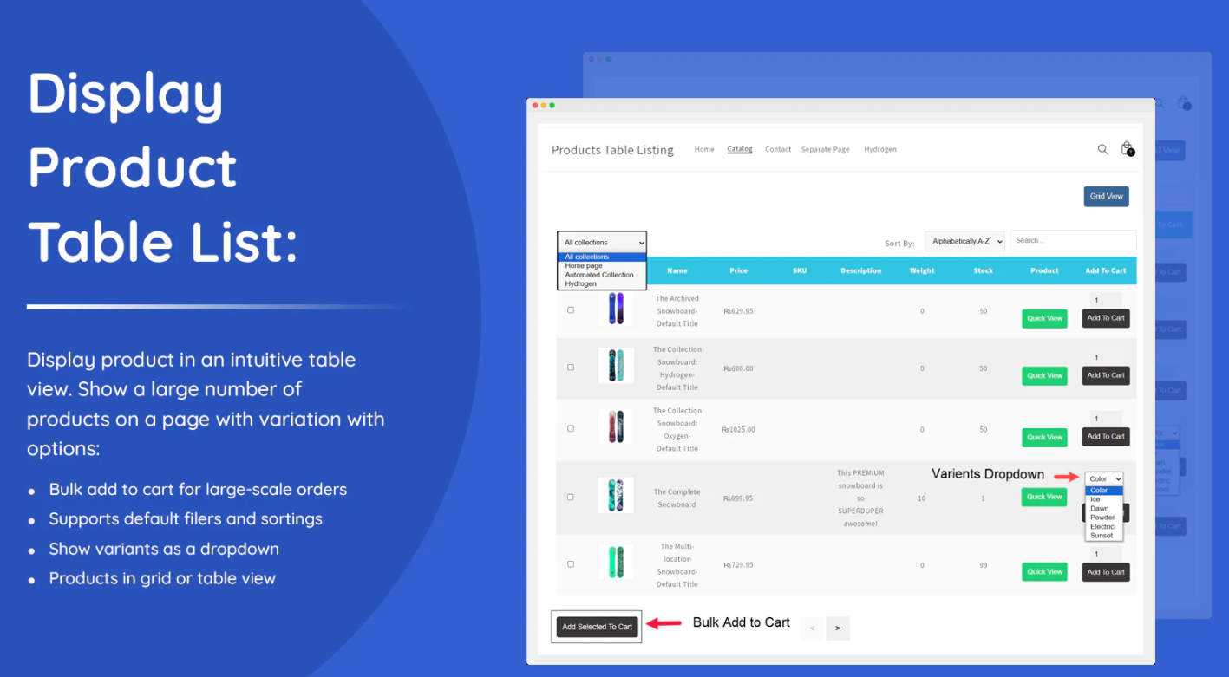
Task: Open the Alphabetically A-Z sort dropdown
Action: click(964, 241)
